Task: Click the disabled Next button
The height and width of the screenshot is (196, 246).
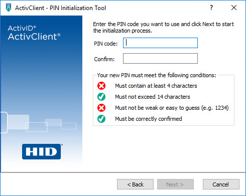Action: 175,184
